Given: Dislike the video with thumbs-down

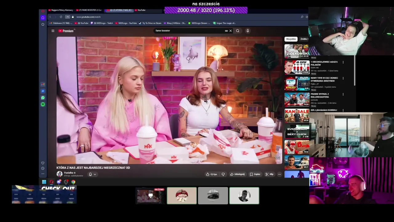Looking at the screenshot, I should [223, 174].
